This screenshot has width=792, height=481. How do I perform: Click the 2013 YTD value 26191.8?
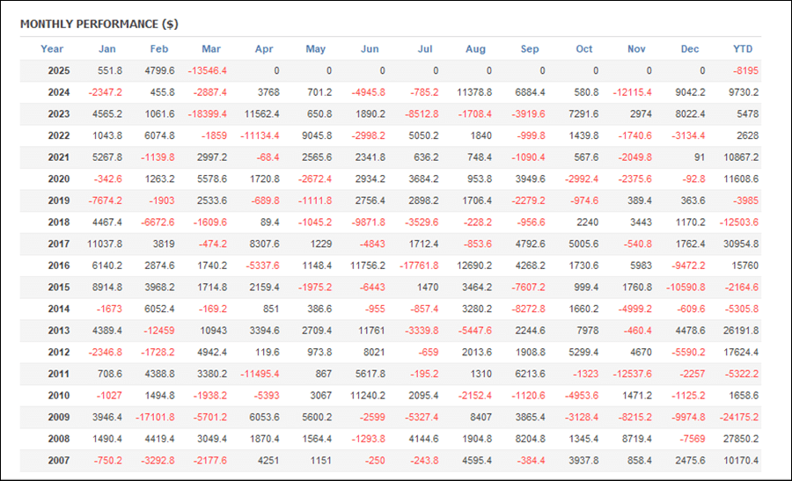pyautogui.click(x=741, y=331)
